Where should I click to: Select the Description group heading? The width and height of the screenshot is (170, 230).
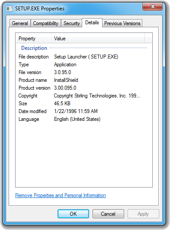pyautogui.click(x=34, y=48)
